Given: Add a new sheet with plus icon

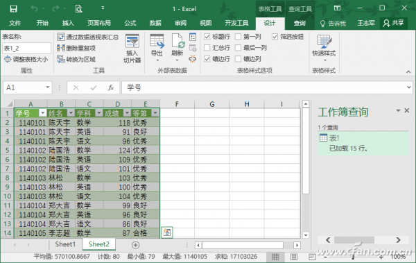Looking at the screenshot, I should 135,245.
